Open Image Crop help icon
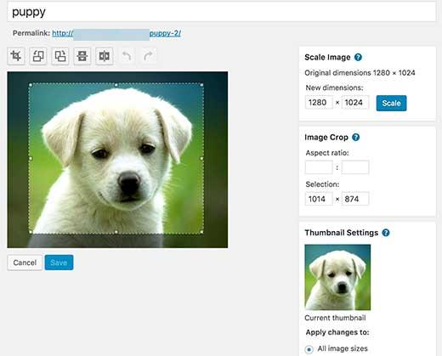 [355, 138]
